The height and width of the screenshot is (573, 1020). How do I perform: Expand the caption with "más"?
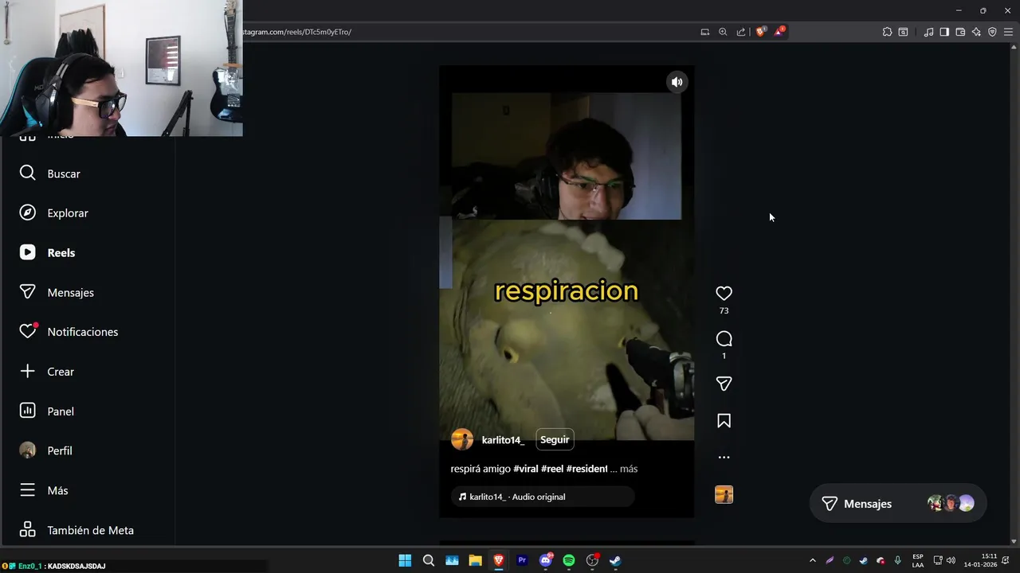629,469
